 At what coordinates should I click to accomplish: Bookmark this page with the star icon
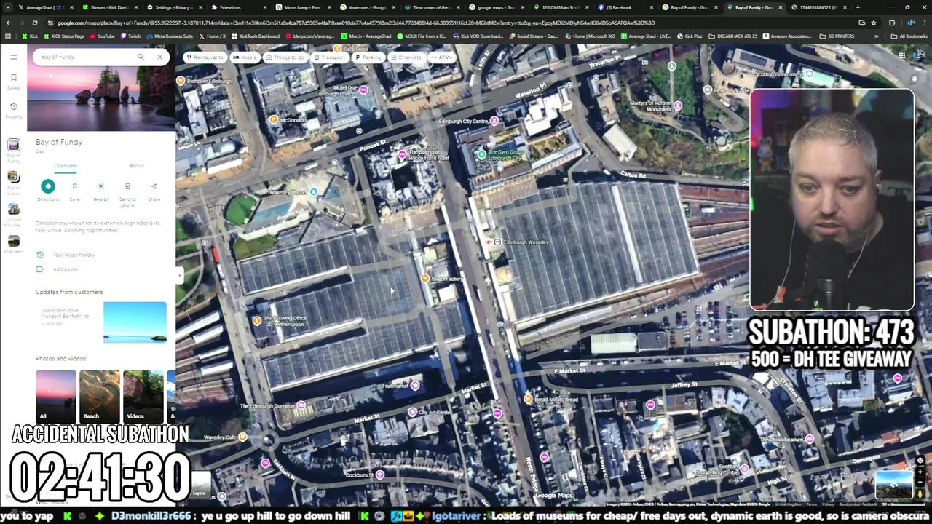point(873,23)
